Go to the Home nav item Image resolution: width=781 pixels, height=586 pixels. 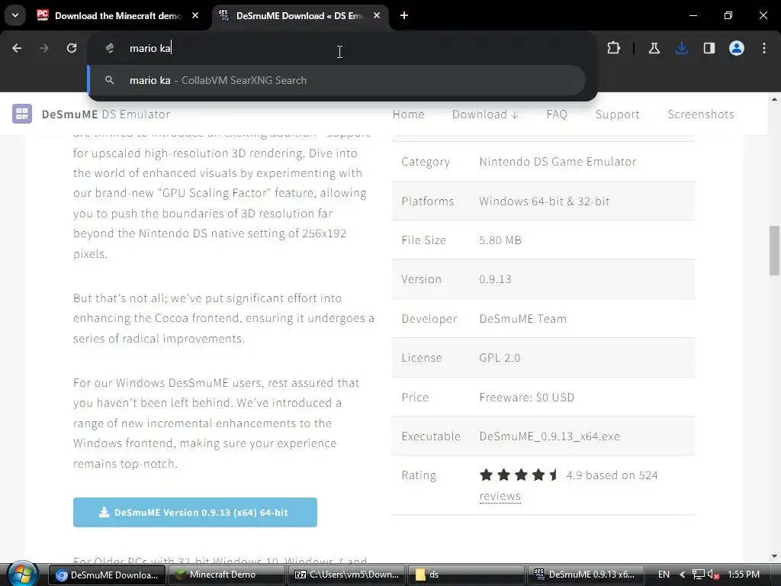click(x=409, y=114)
